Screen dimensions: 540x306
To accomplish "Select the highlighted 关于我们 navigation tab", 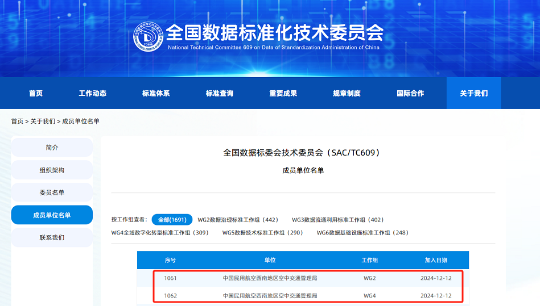I will click(473, 93).
